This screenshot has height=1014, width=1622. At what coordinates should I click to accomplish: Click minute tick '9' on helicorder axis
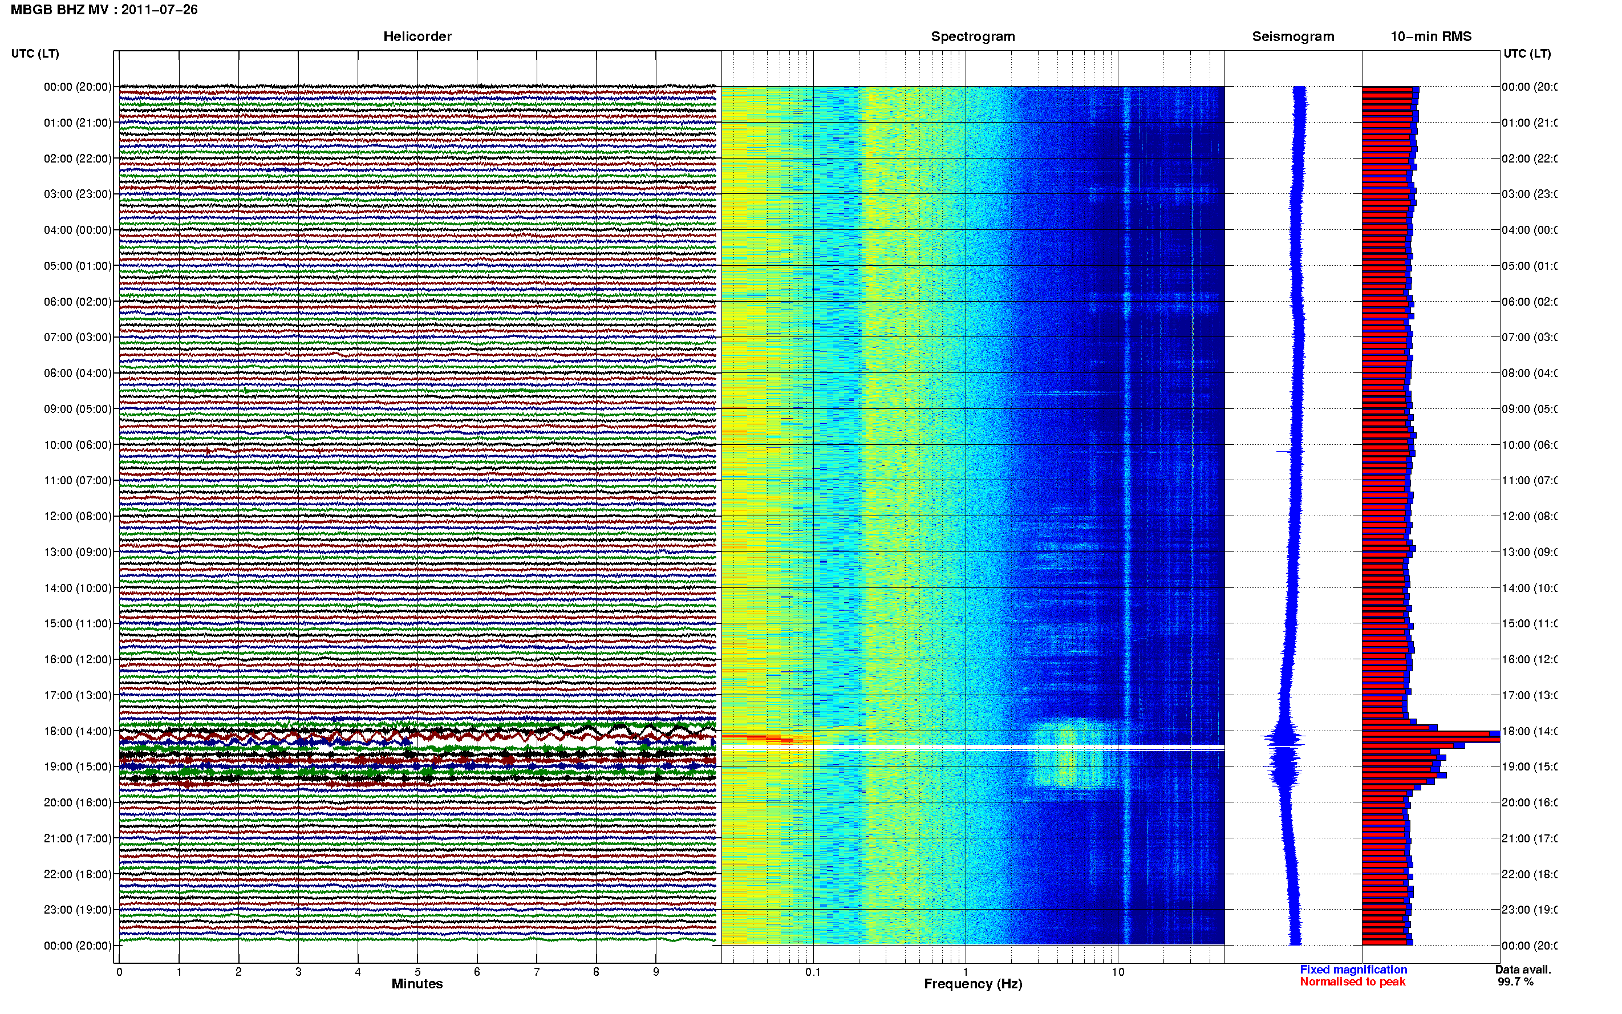pos(656,972)
